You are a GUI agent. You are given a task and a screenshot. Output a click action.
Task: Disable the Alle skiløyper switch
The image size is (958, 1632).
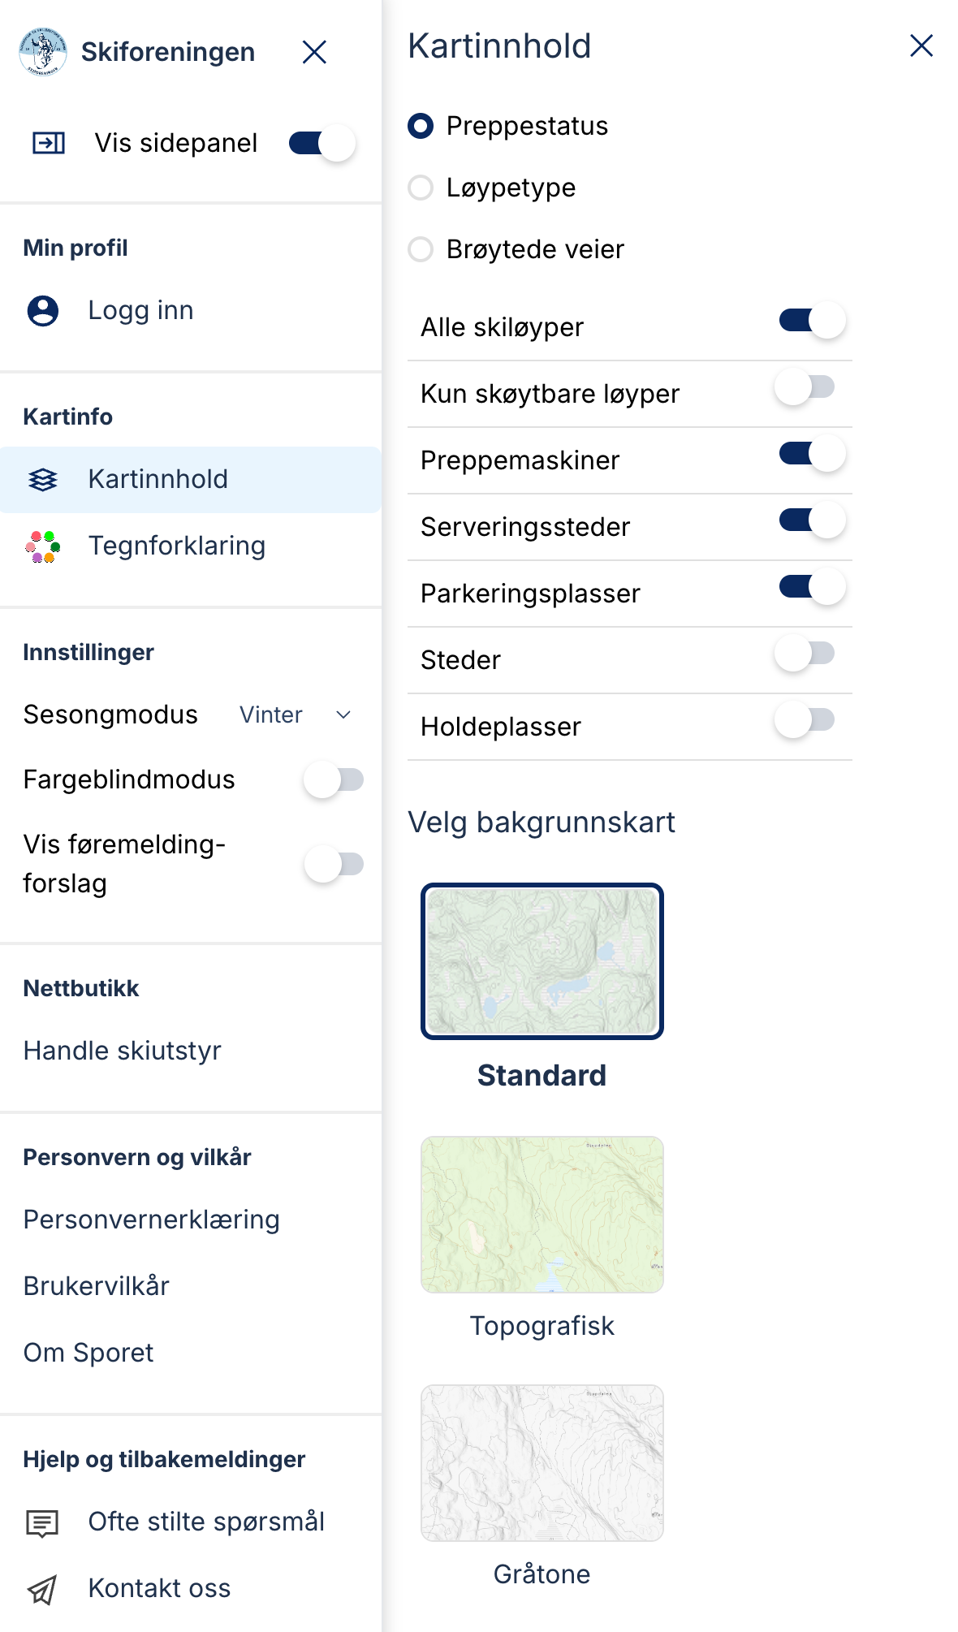click(813, 321)
